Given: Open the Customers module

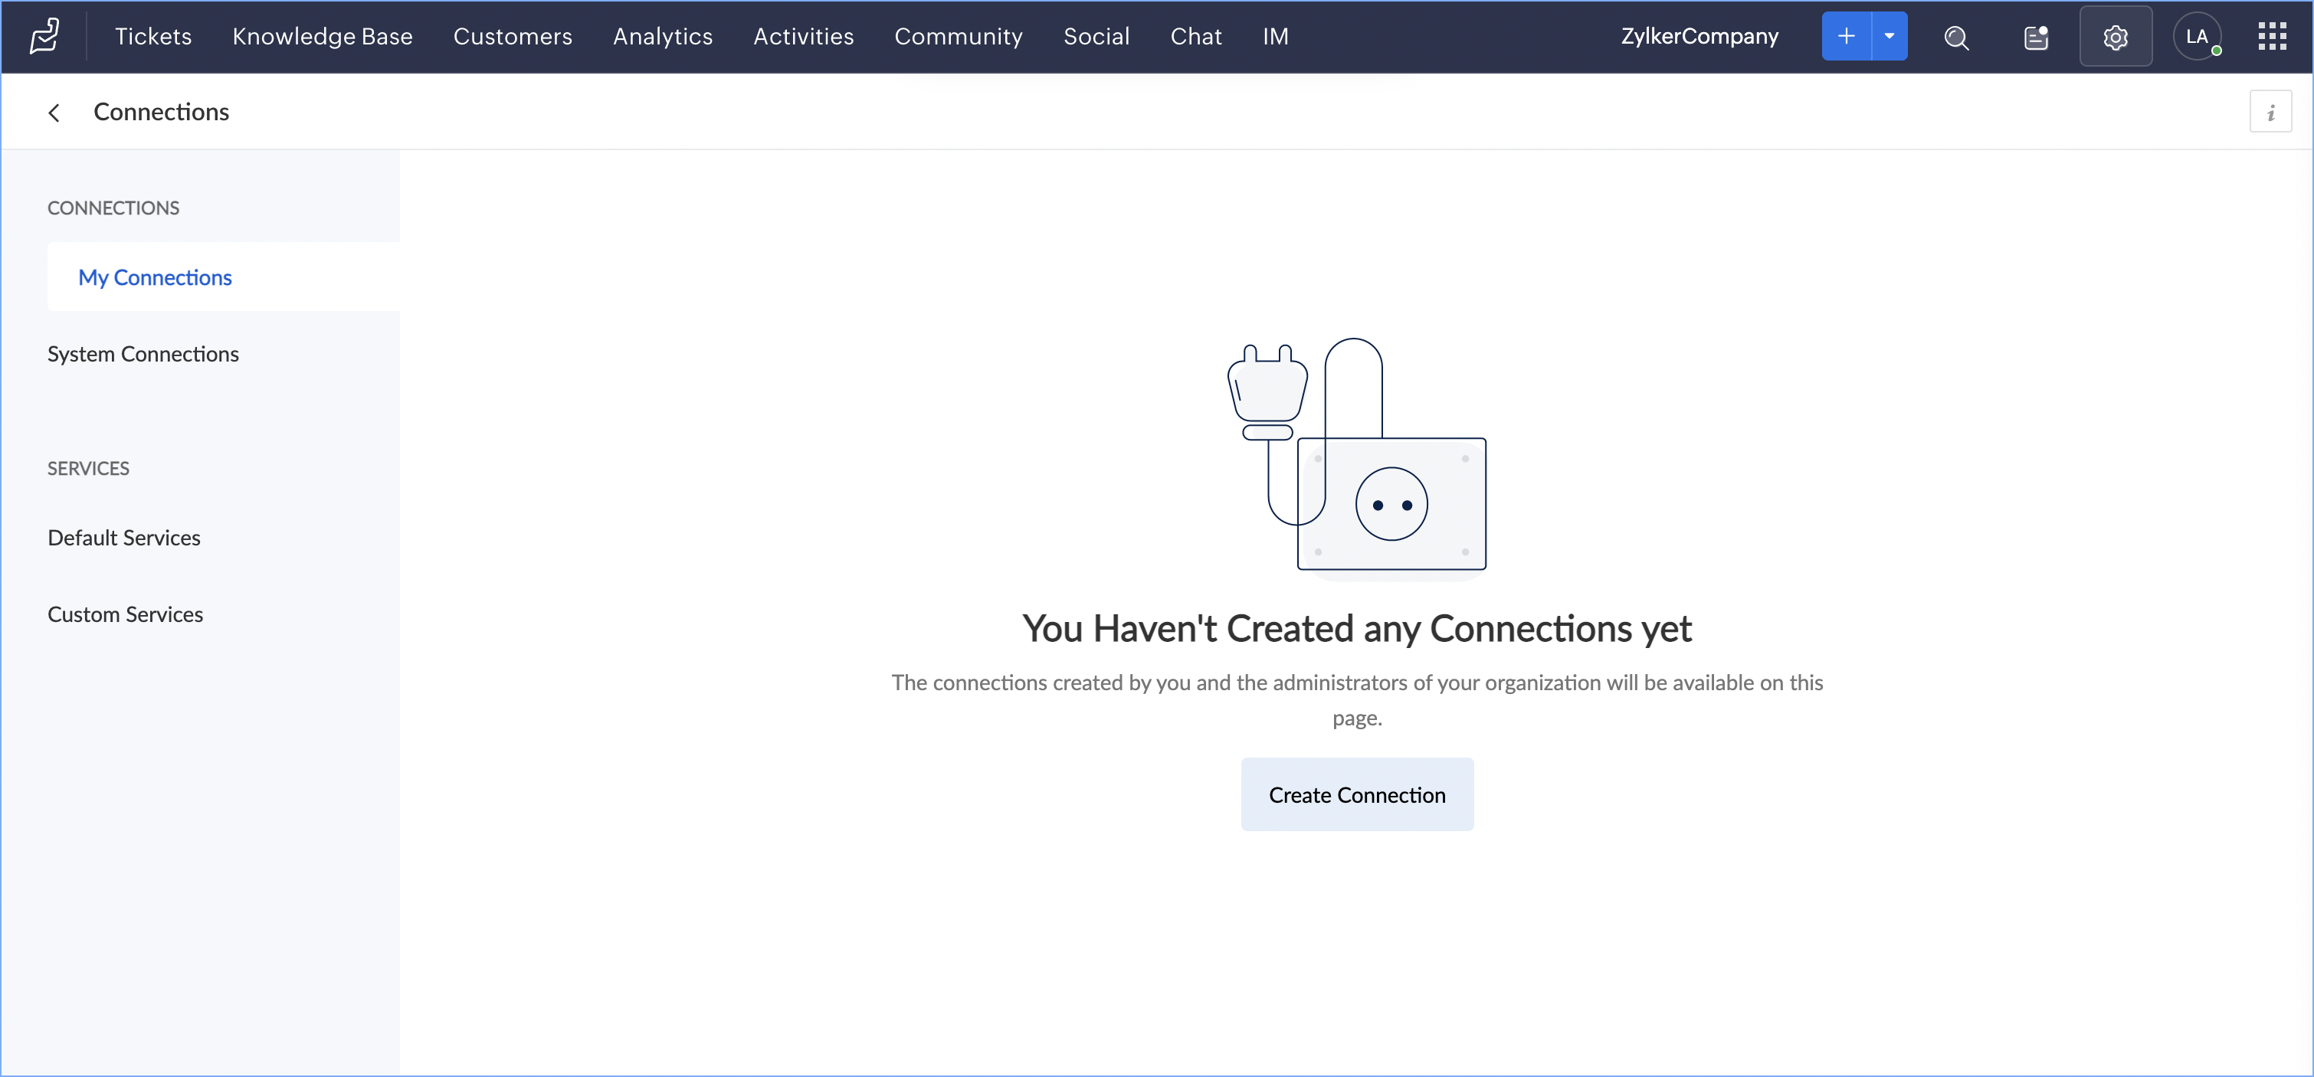Looking at the screenshot, I should [513, 36].
